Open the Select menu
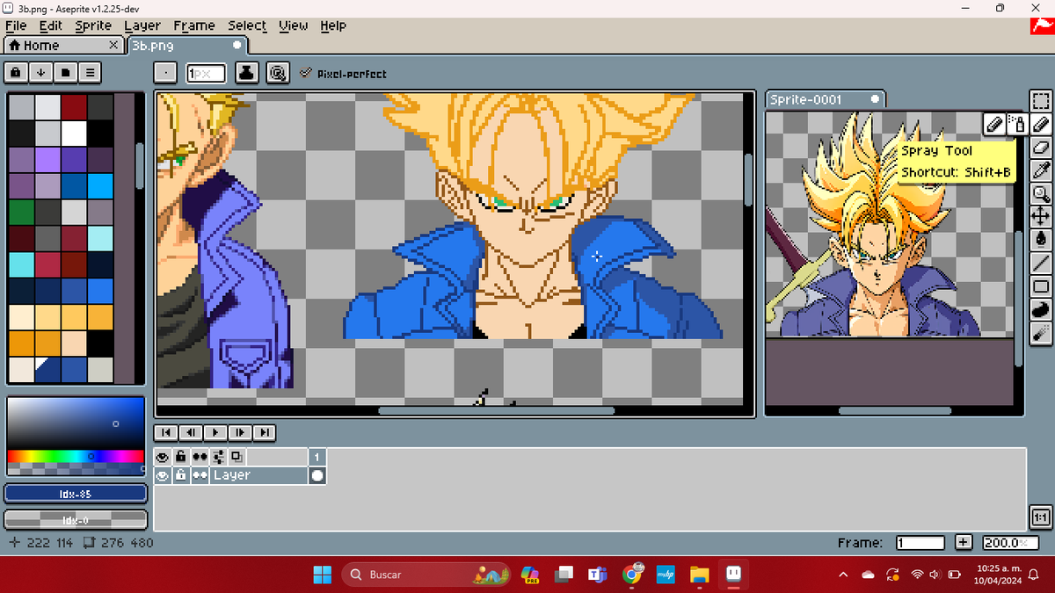 (247, 25)
